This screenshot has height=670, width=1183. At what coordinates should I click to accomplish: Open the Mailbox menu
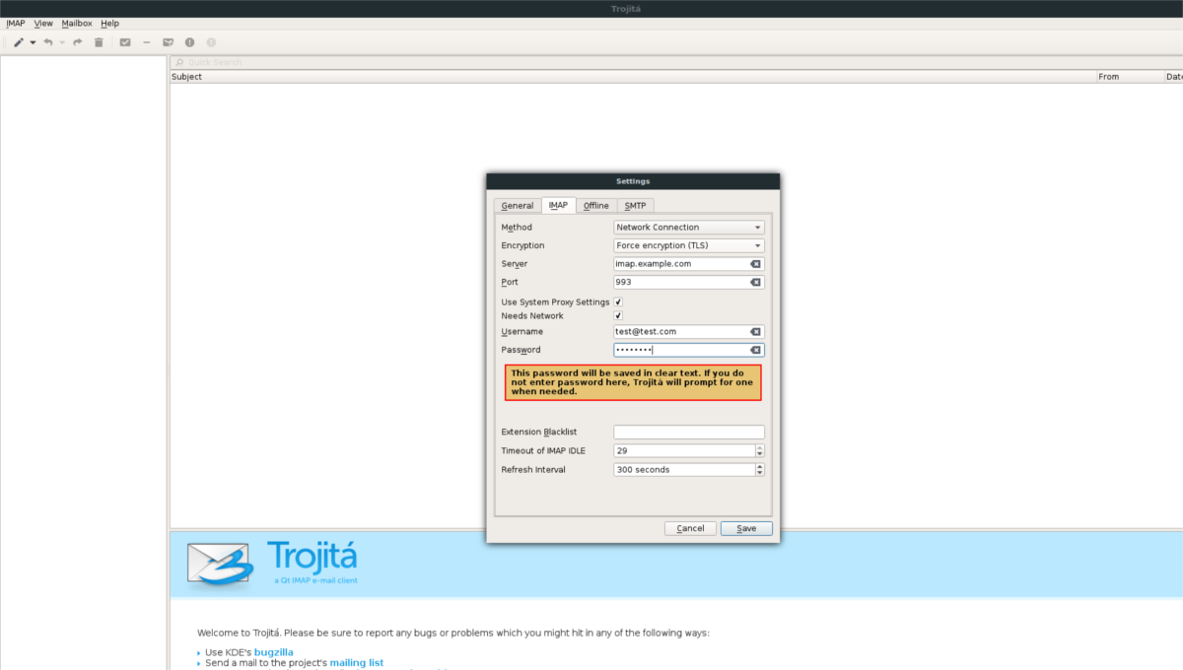point(76,23)
